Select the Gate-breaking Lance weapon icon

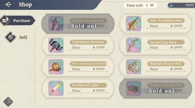point(133,24)
